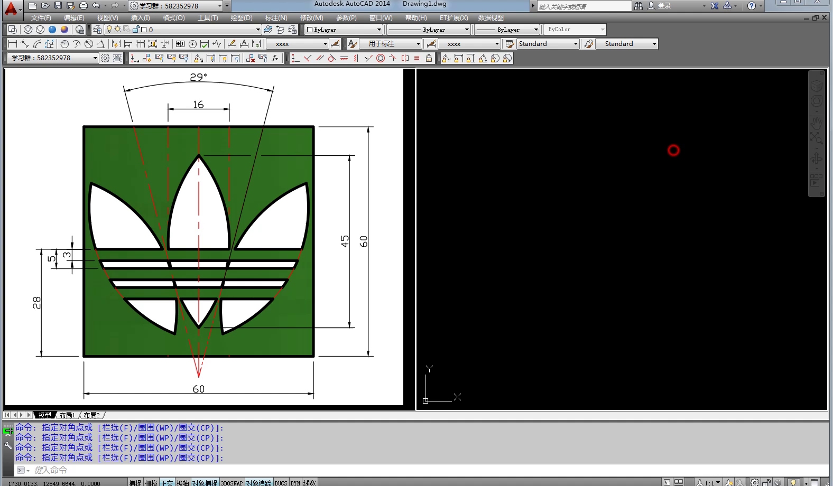
Task: Click the Plot printer icon
Action: (84, 6)
